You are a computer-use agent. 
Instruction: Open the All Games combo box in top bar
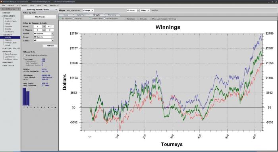click(x=133, y=10)
